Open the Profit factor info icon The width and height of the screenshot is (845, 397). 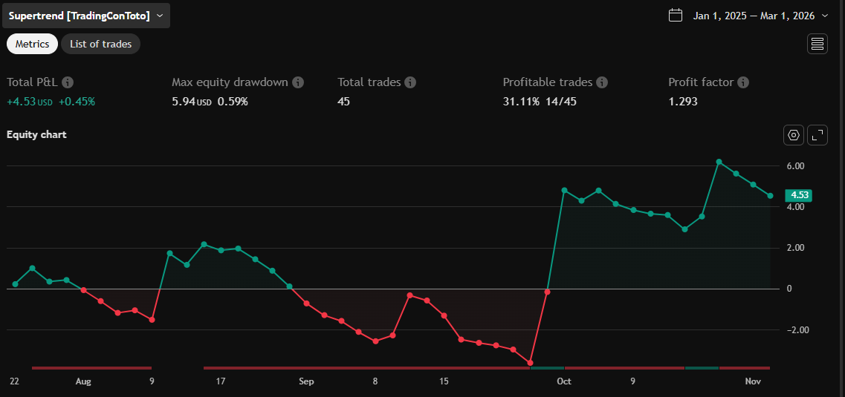pyautogui.click(x=743, y=82)
